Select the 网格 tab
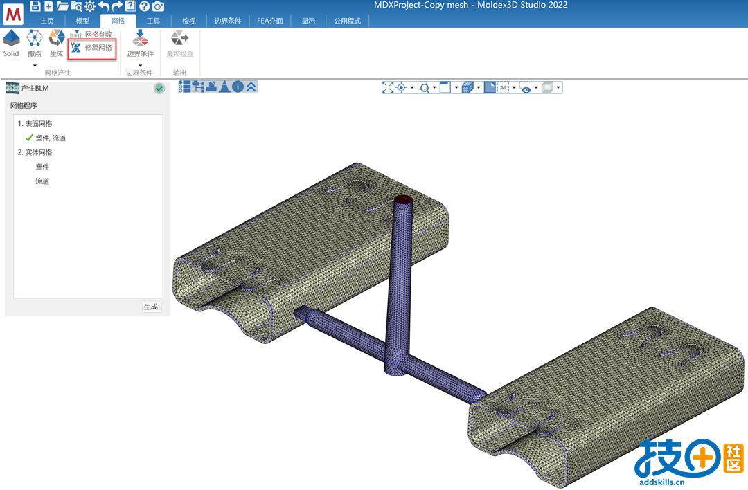 tap(118, 21)
